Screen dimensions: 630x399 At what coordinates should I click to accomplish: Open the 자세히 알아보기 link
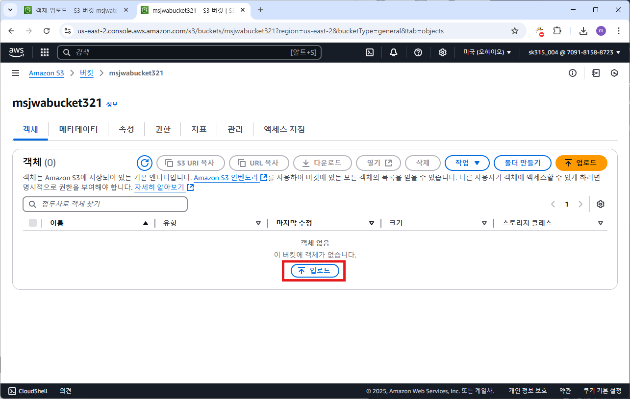tap(164, 187)
